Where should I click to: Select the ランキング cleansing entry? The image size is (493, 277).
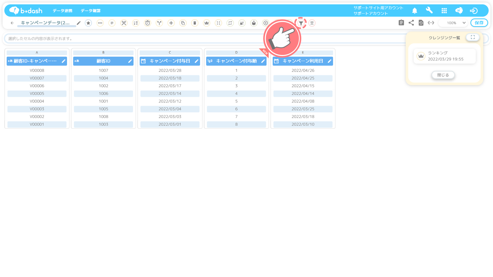(x=445, y=56)
